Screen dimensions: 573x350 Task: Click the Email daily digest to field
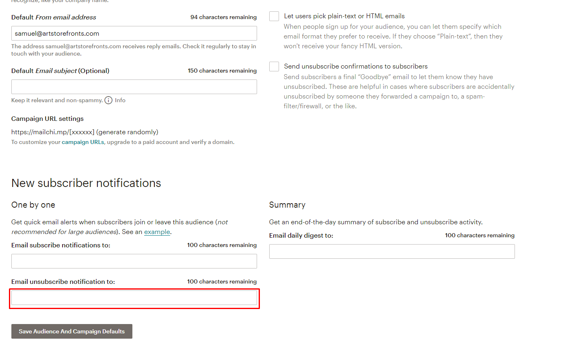(392, 251)
